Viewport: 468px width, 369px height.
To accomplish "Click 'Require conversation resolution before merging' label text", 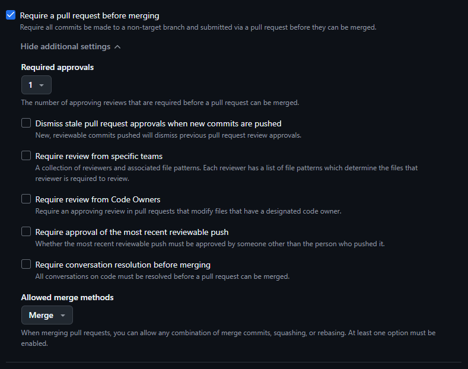I will 123,265.
